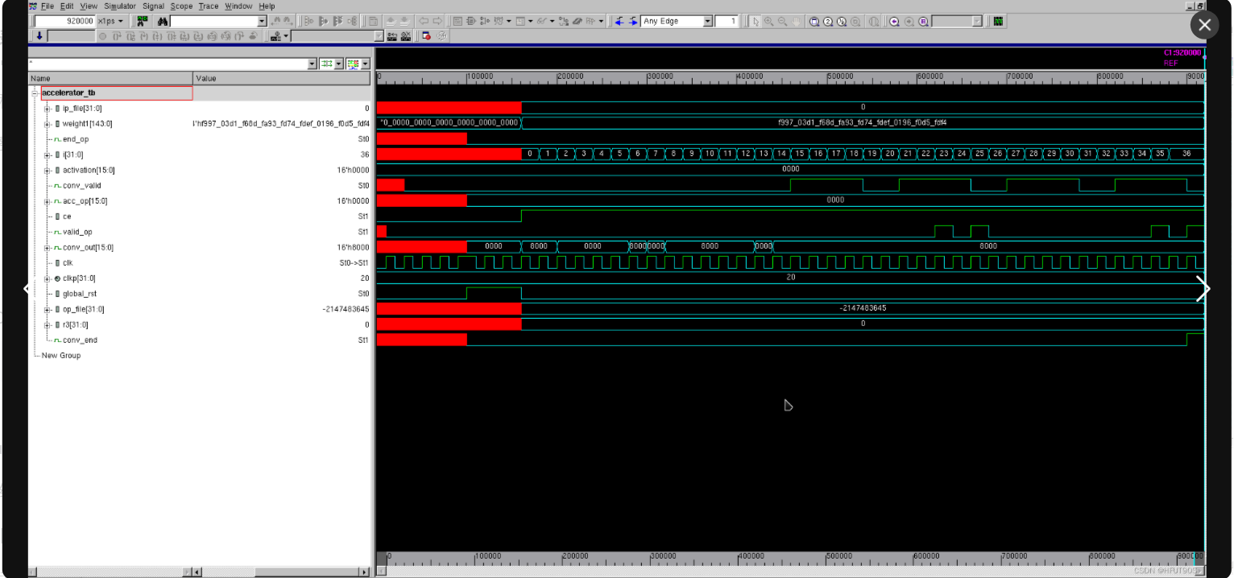
Task: Click the zoom full view icon
Action: pos(814,21)
